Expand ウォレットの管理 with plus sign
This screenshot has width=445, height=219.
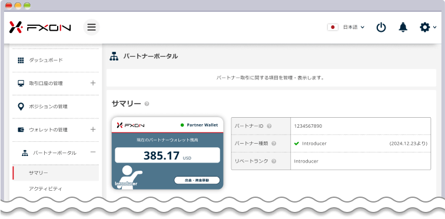click(x=93, y=130)
